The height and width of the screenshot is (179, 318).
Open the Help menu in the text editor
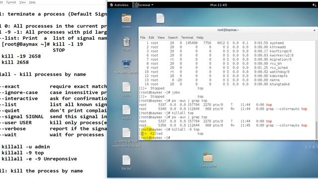32,2
